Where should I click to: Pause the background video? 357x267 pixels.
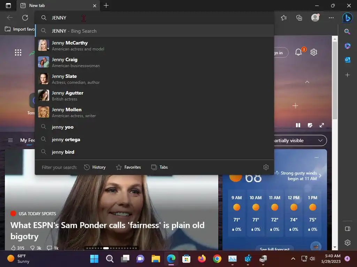point(298,125)
